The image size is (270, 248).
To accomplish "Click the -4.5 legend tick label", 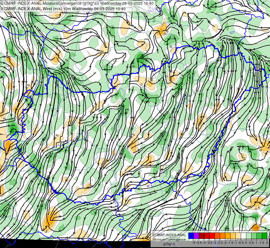I will [x=199, y=243].
